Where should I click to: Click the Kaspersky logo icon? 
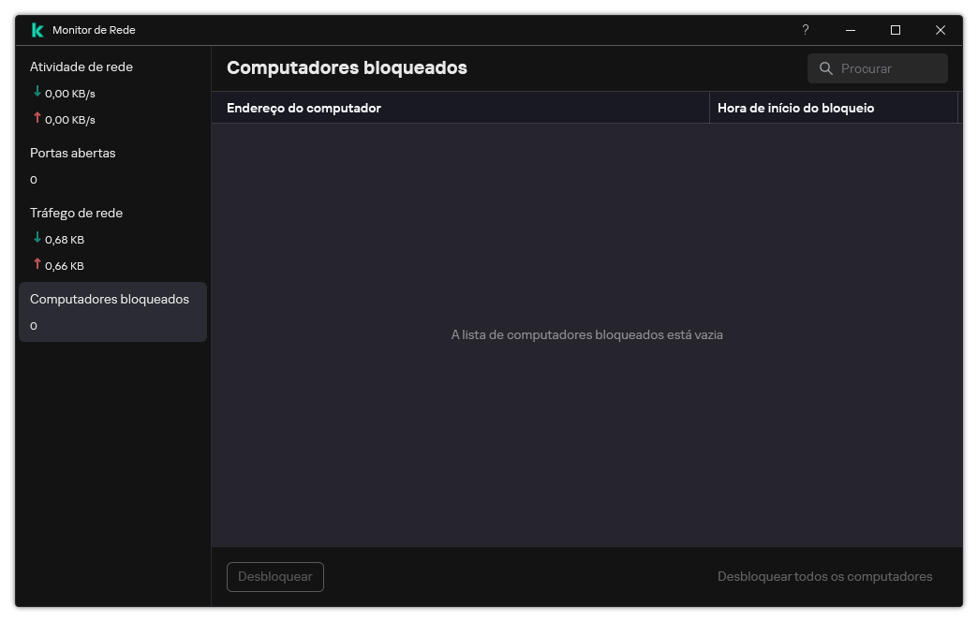(36, 30)
